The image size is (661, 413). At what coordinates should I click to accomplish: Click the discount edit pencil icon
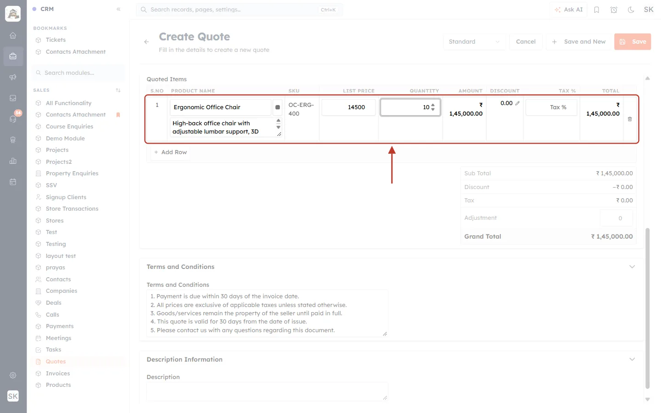coord(517,103)
